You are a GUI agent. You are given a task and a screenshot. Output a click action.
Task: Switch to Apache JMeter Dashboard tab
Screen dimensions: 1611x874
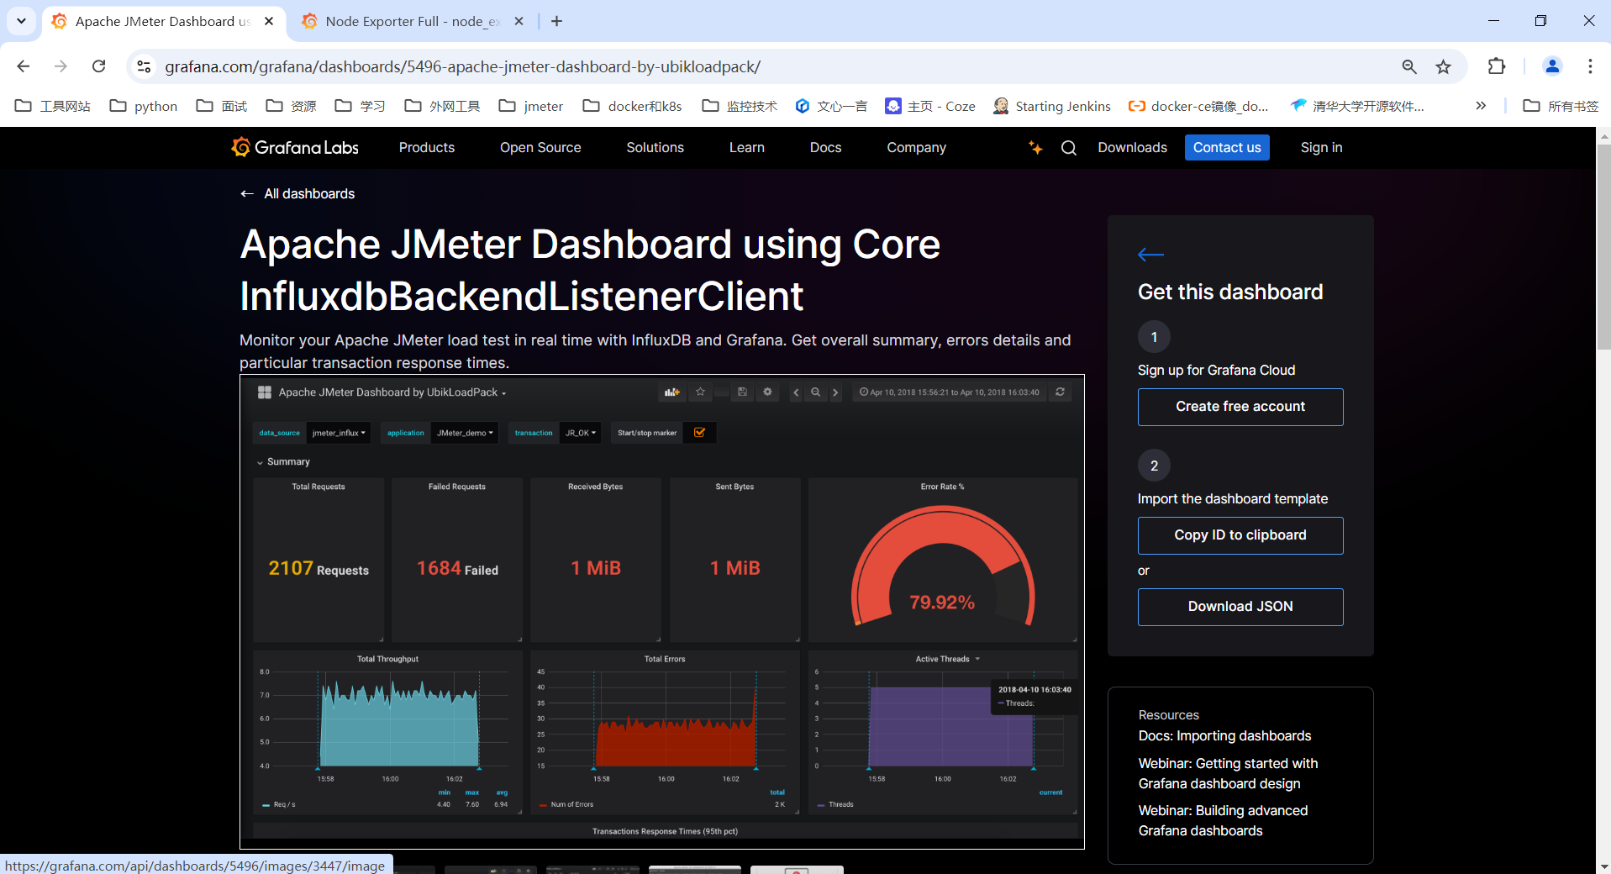[163, 21]
